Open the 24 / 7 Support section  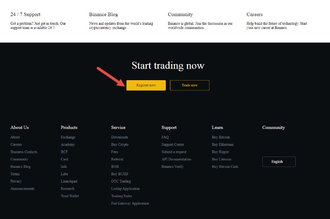(x=26, y=14)
